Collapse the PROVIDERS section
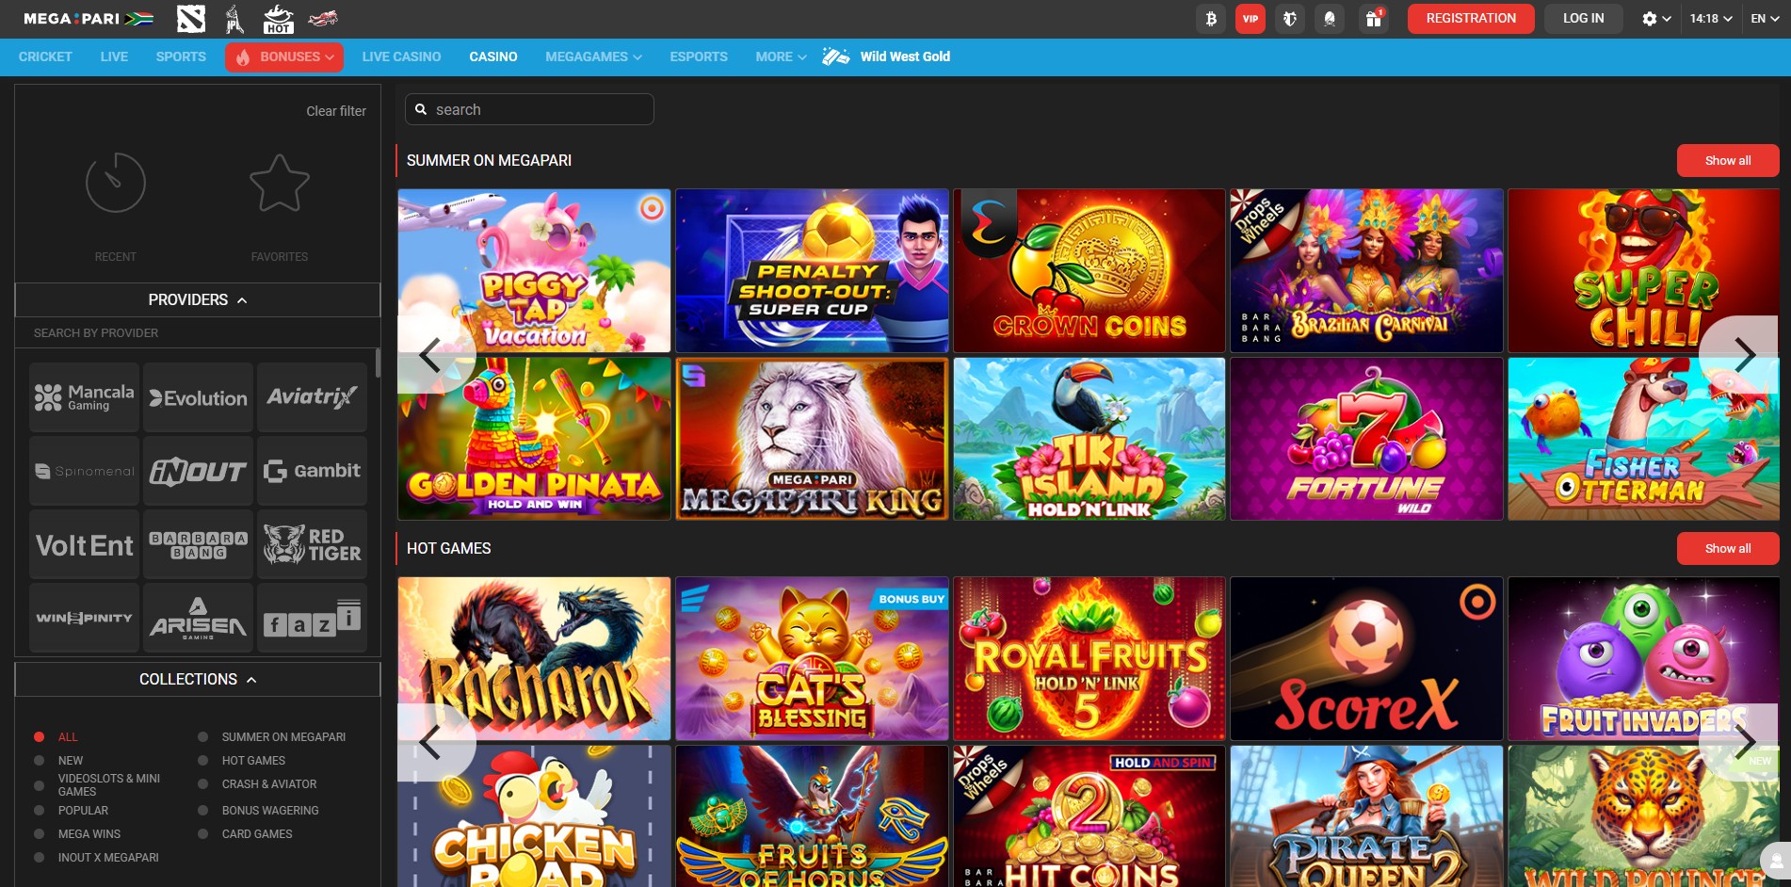Image resolution: width=1791 pixels, height=887 pixels. click(196, 299)
